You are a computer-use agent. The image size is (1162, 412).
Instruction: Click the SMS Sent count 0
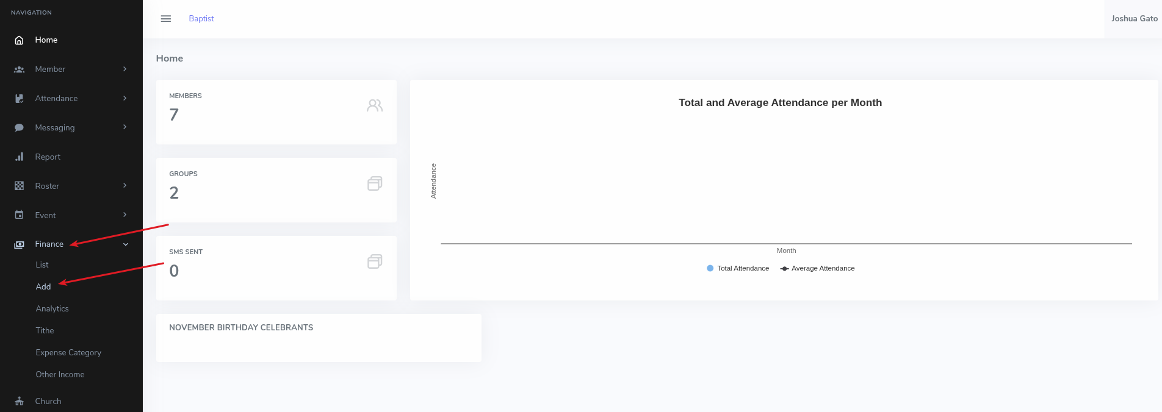(x=174, y=271)
